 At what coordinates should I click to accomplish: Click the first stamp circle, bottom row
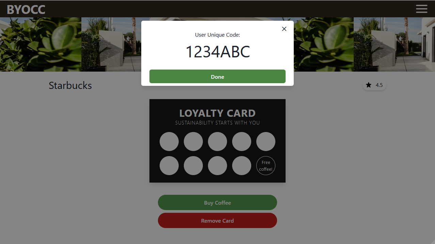click(169, 166)
